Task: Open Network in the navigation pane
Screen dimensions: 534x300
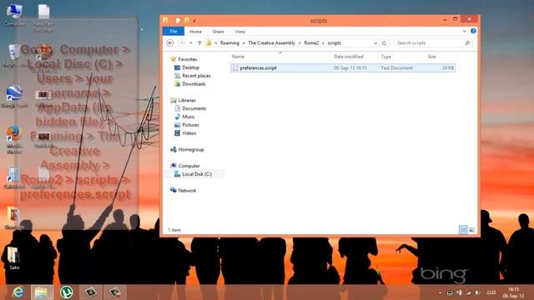Action: tap(187, 191)
